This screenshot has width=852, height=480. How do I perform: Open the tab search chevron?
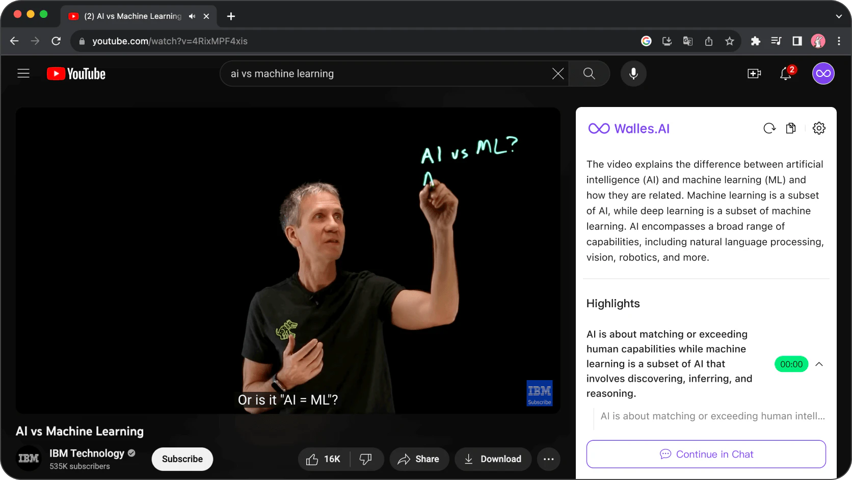838,16
